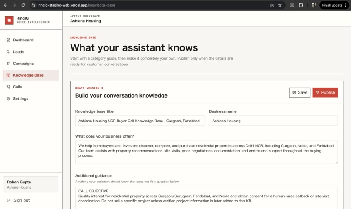
Task: Open site info icon in address bar
Action: [x=34, y=5]
